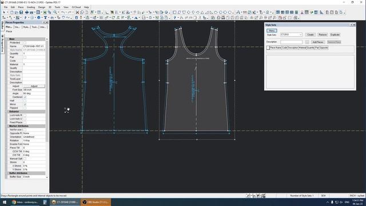366x206 pixels.
Task: Open dropdown arrow next to Zoom tool
Action: point(58,12)
